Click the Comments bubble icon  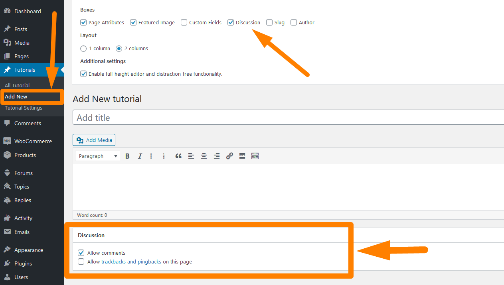click(x=7, y=123)
